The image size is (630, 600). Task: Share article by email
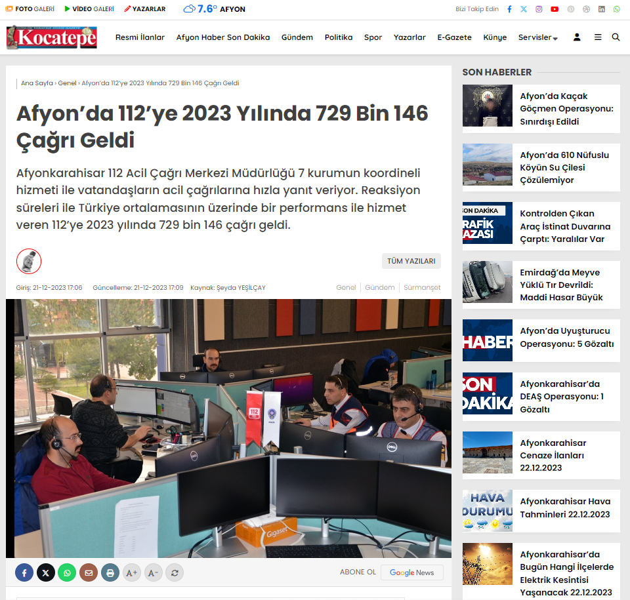[89, 572]
